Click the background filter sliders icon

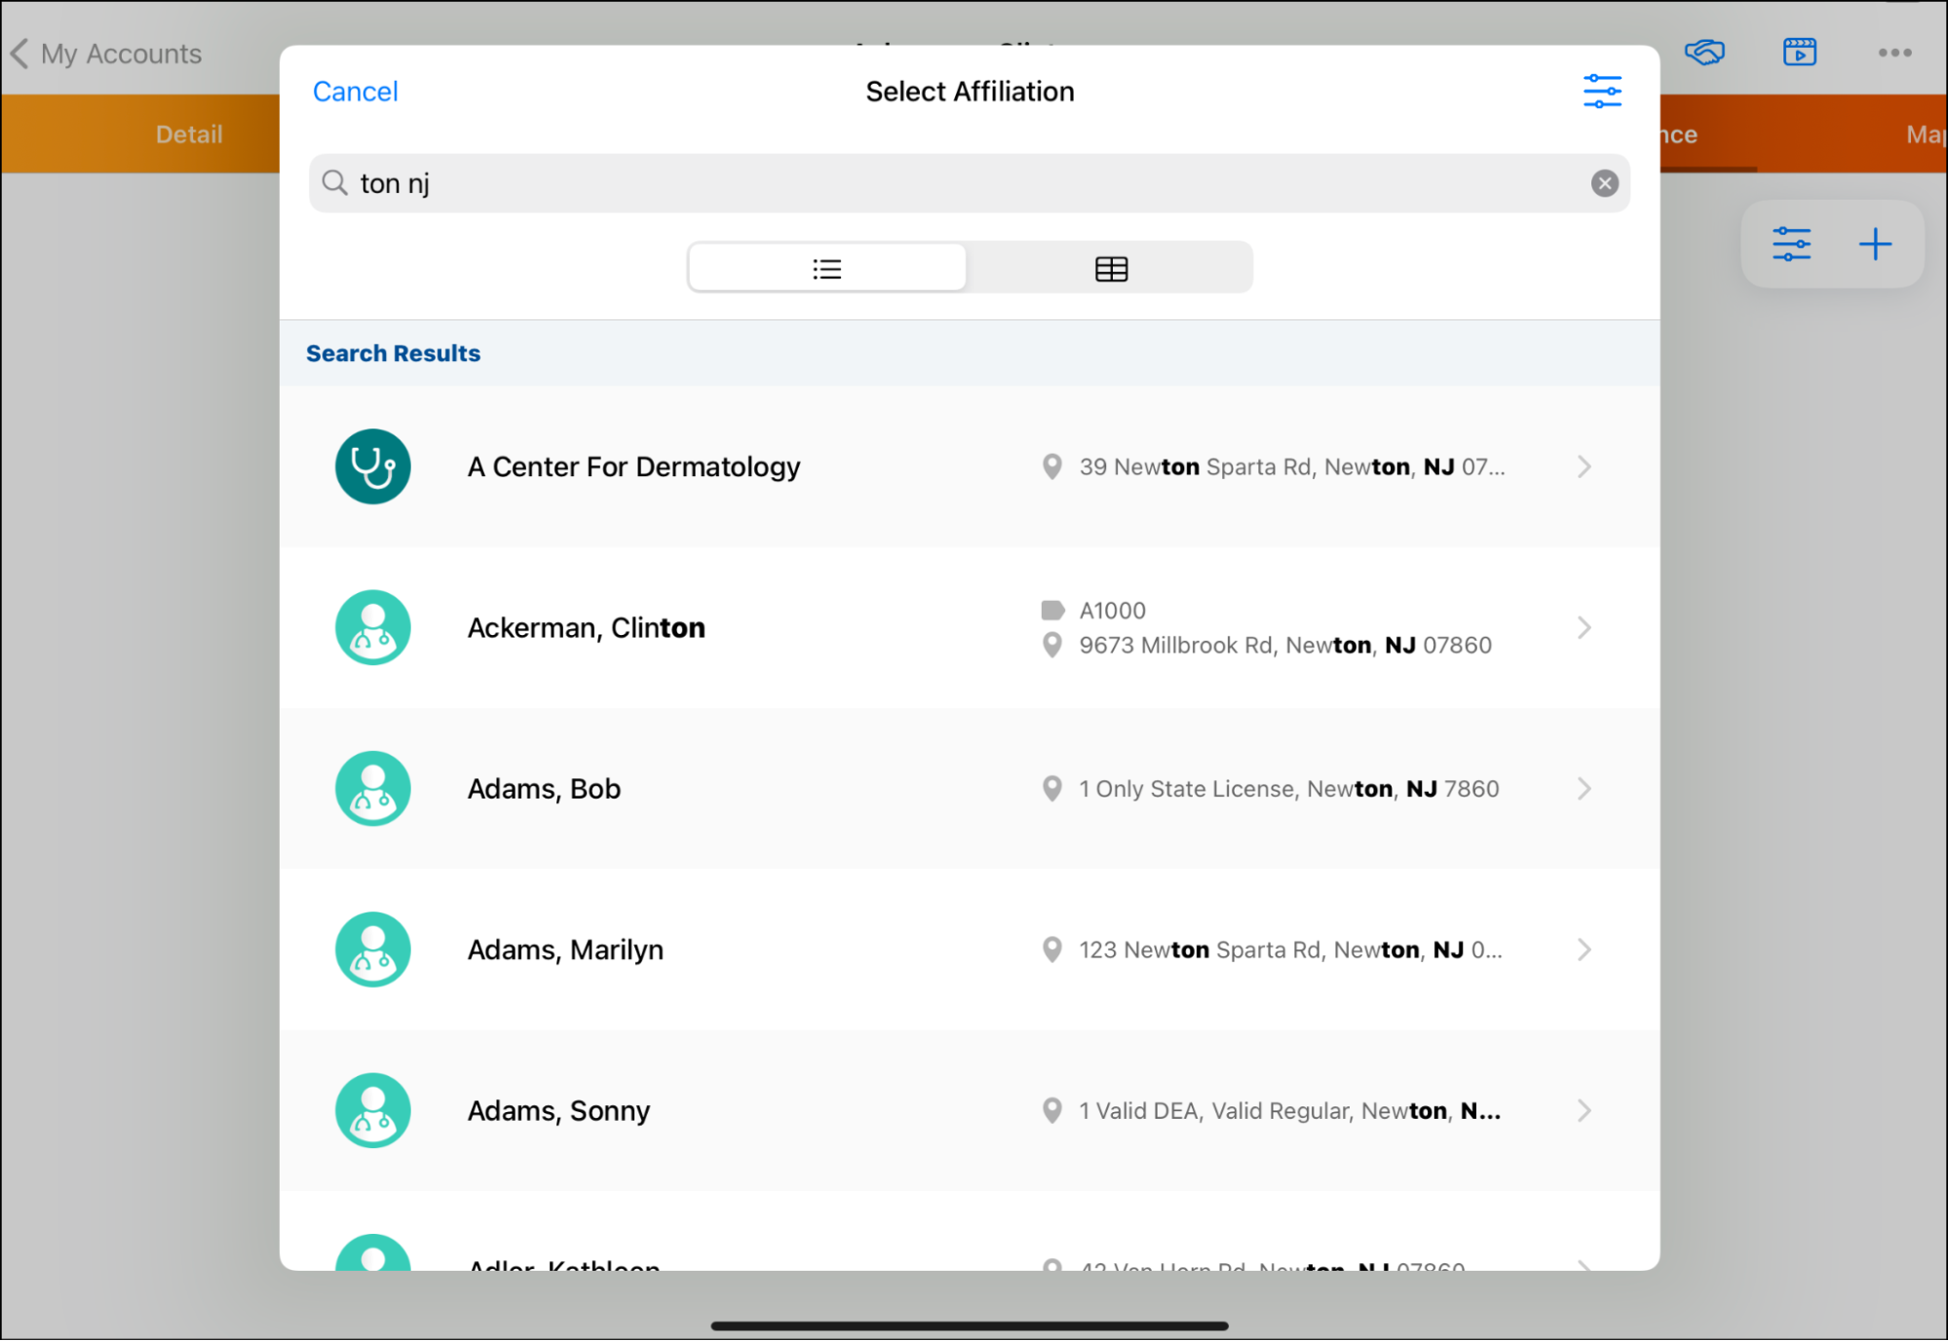point(1791,244)
